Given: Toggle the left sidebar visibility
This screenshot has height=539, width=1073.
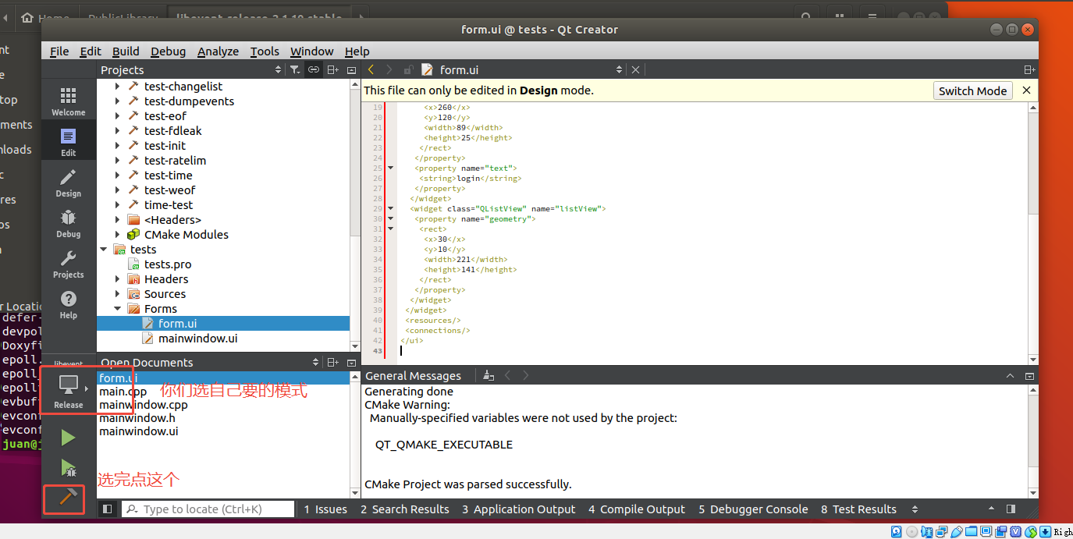Looking at the screenshot, I should click(x=108, y=509).
